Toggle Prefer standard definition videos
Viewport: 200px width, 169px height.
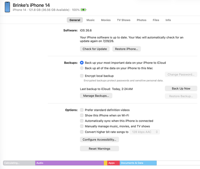click(82, 110)
